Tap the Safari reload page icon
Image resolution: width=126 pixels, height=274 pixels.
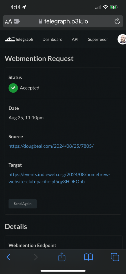[117, 21]
